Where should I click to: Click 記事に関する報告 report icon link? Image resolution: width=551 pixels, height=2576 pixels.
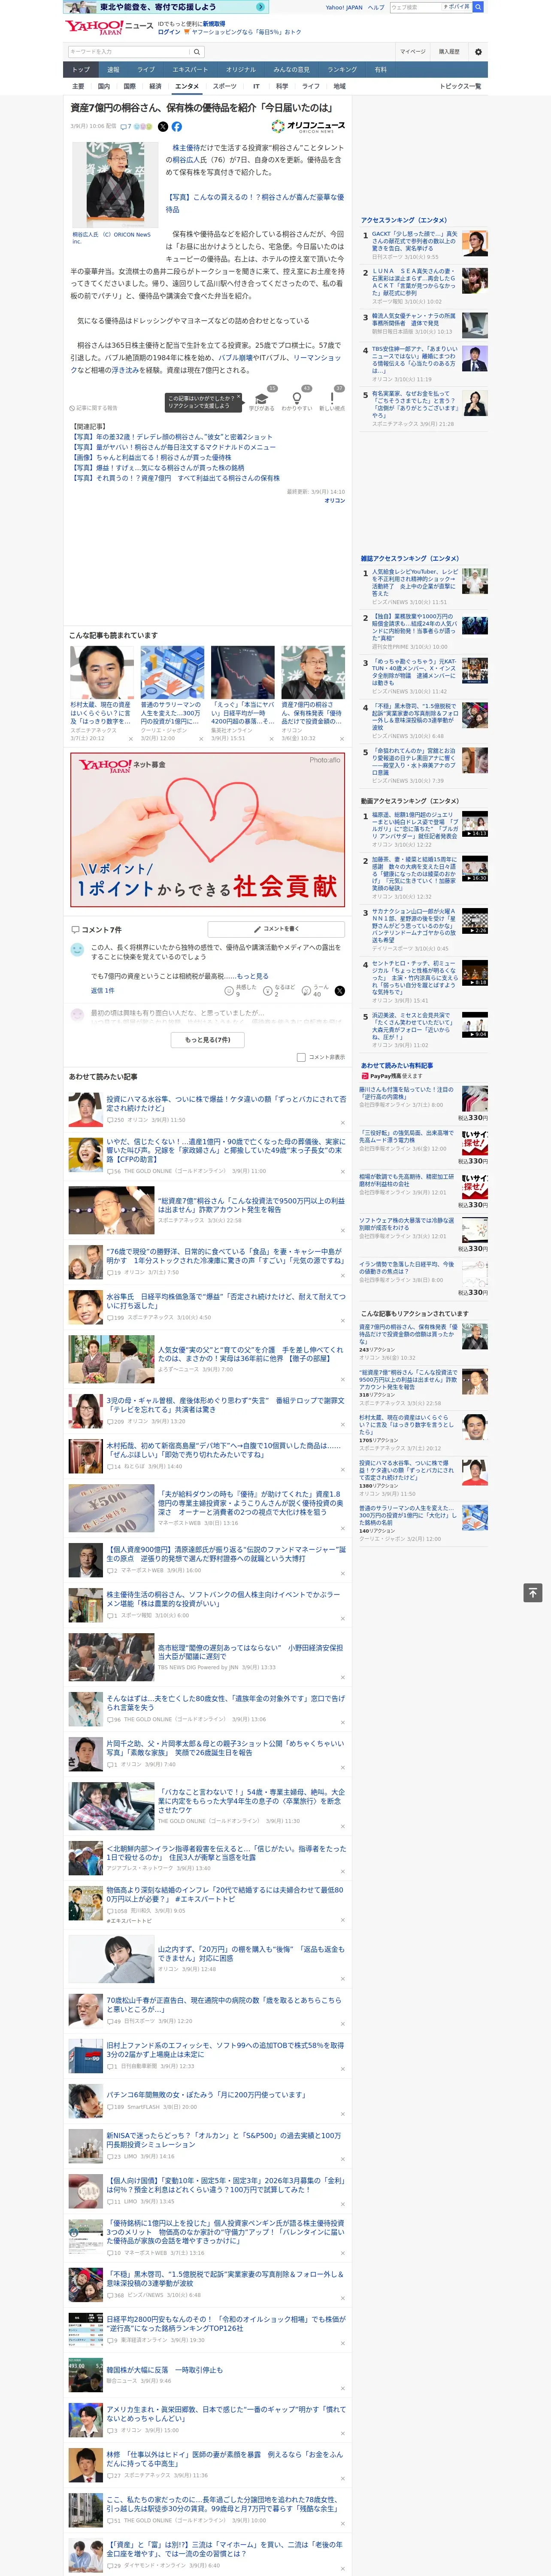(94, 408)
